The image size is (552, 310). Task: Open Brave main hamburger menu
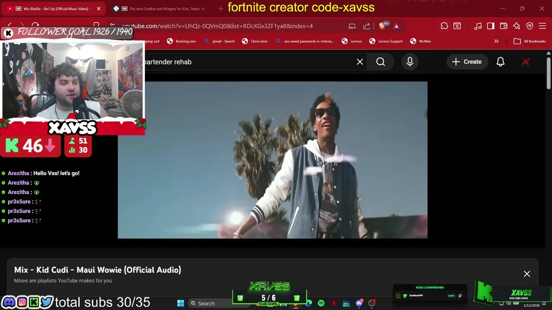click(543, 26)
